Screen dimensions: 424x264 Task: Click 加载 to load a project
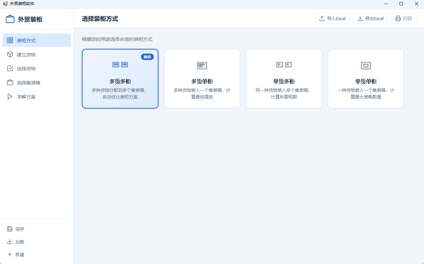pos(37,242)
